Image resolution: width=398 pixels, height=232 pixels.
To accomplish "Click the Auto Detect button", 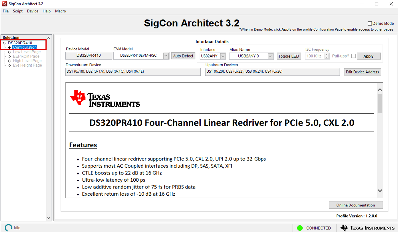I will click(x=183, y=56).
